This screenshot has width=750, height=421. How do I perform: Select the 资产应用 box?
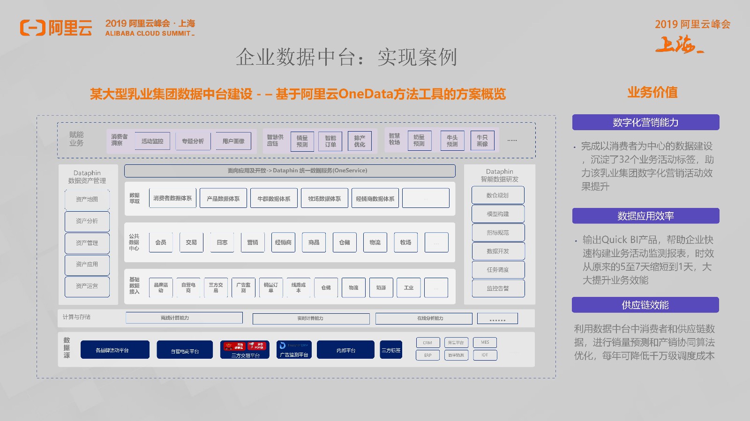[87, 265]
